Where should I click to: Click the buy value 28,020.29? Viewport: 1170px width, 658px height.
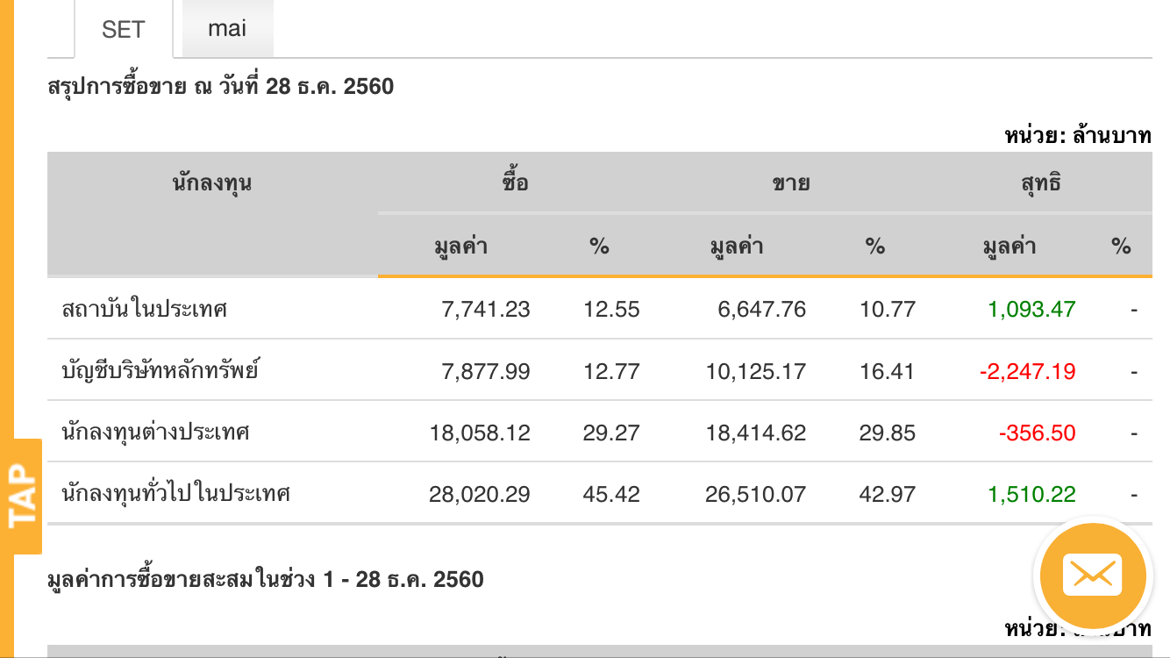point(479,494)
